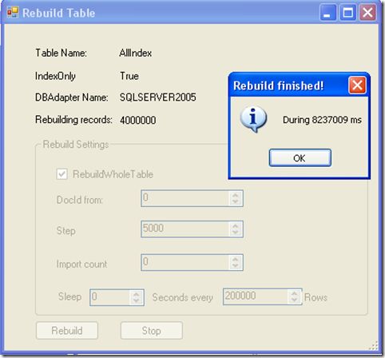Increase the DocId from value

(x=235, y=195)
